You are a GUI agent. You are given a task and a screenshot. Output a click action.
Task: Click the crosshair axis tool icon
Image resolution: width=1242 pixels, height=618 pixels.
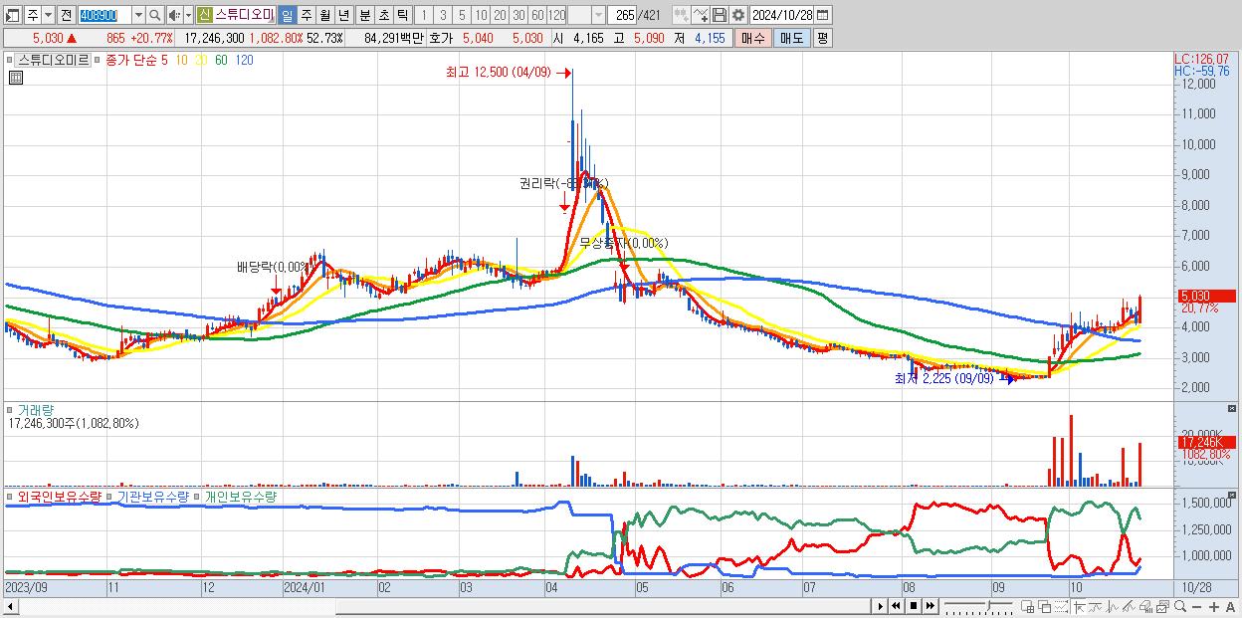pyautogui.click(x=1080, y=606)
